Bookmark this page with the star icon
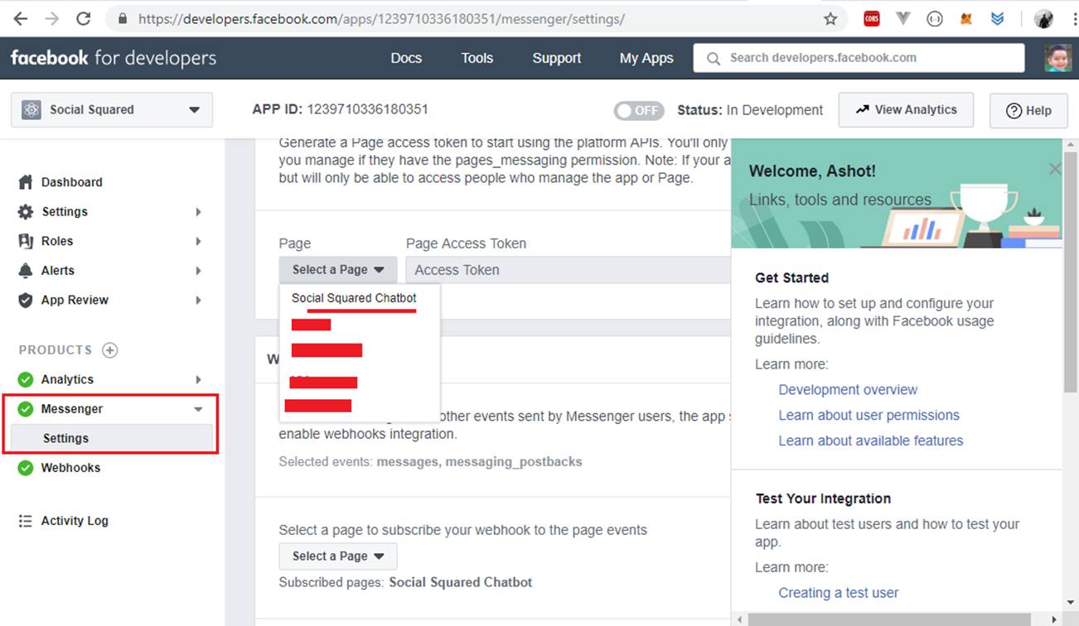The height and width of the screenshot is (626, 1079). point(830,18)
